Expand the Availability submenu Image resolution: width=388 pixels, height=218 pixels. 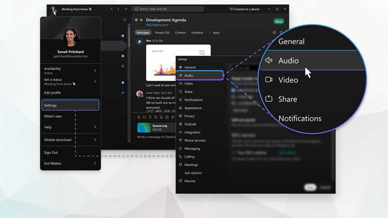coord(70,70)
